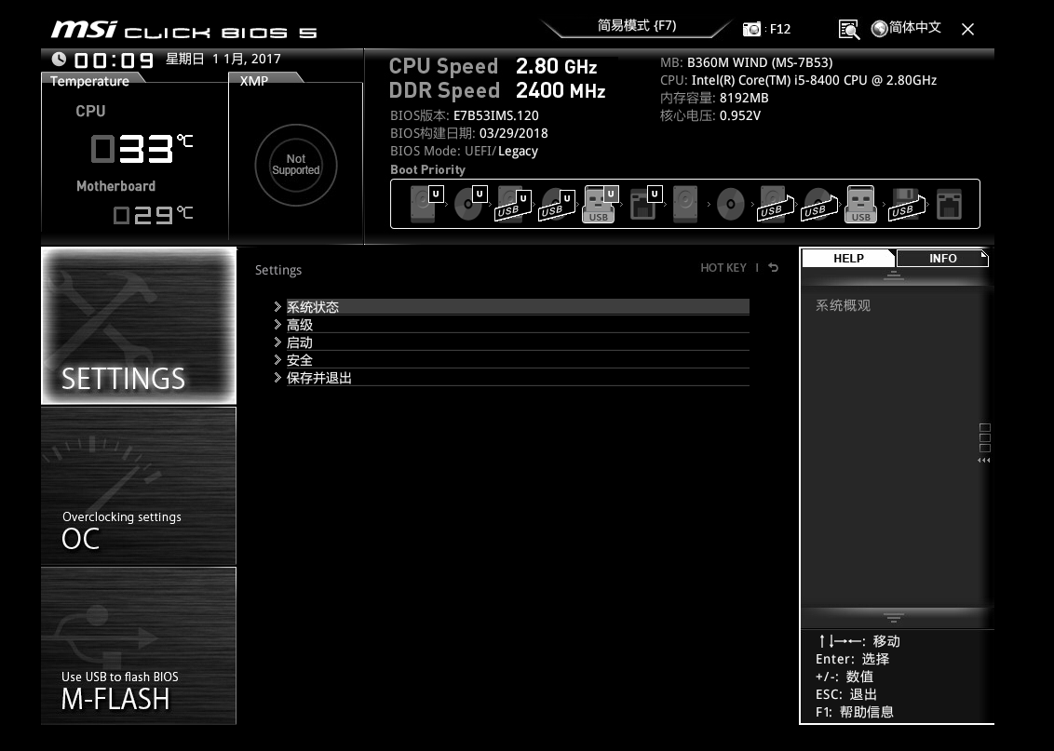This screenshot has width=1054, height=751.
Task: Toggle the XMP profile circle button
Action: point(296,165)
